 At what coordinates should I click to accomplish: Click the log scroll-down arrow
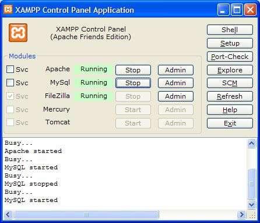coord(252,205)
